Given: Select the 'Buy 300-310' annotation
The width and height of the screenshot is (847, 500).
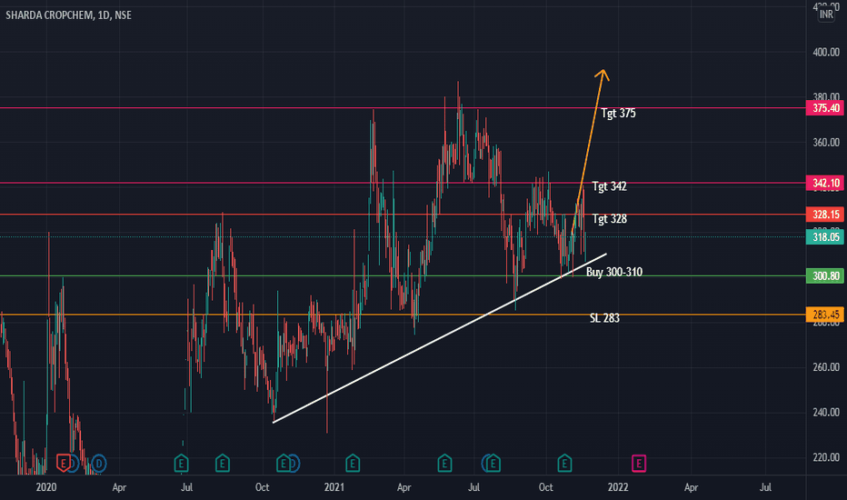Looking at the screenshot, I should 614,272.
